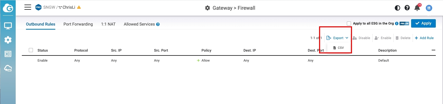Click the monitor dashboard sidebar icon
This screenshot has width=443, height=104.
[x=8, y=26]
